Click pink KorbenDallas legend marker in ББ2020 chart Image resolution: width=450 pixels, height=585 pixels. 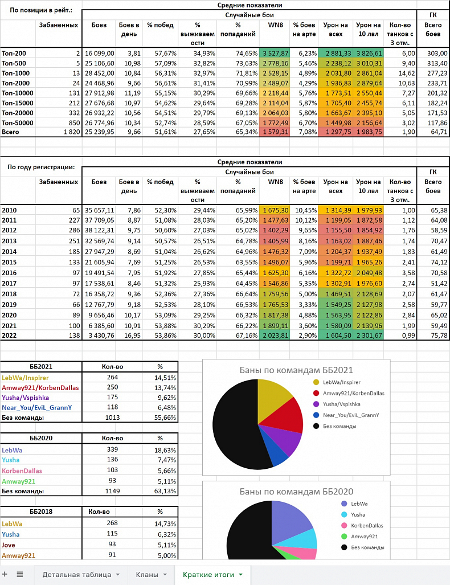pyautogui.click(x=344, y=525)
